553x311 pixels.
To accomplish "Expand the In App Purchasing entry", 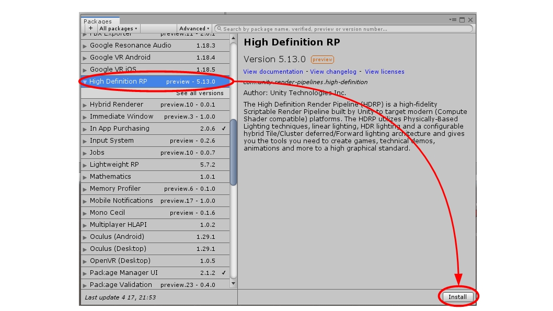I will (x=85, y=129).
